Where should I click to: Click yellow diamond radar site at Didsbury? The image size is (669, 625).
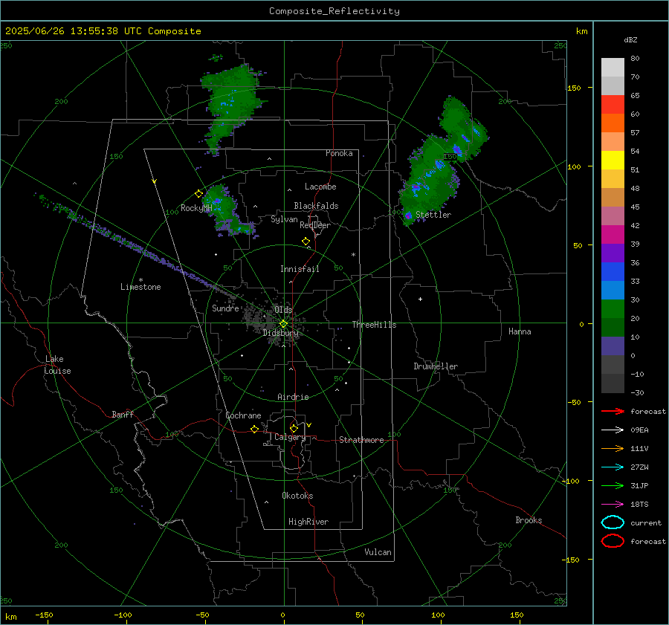point(283,324)
